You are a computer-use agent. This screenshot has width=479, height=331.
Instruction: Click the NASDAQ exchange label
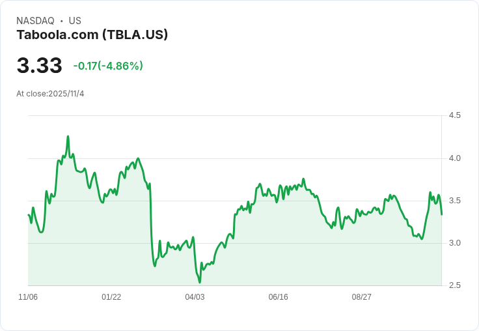click(35, 21)
